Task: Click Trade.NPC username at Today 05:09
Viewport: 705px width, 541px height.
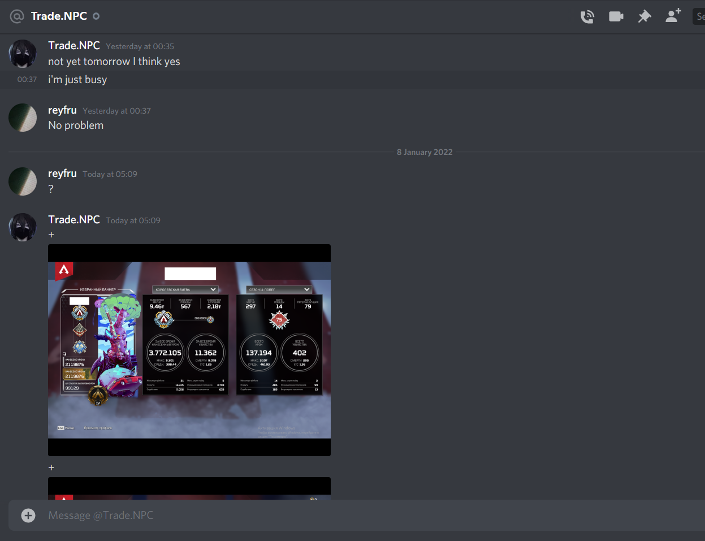Action: 74,220
